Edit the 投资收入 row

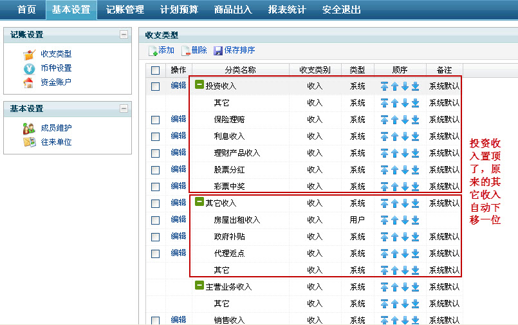point(178,86)
